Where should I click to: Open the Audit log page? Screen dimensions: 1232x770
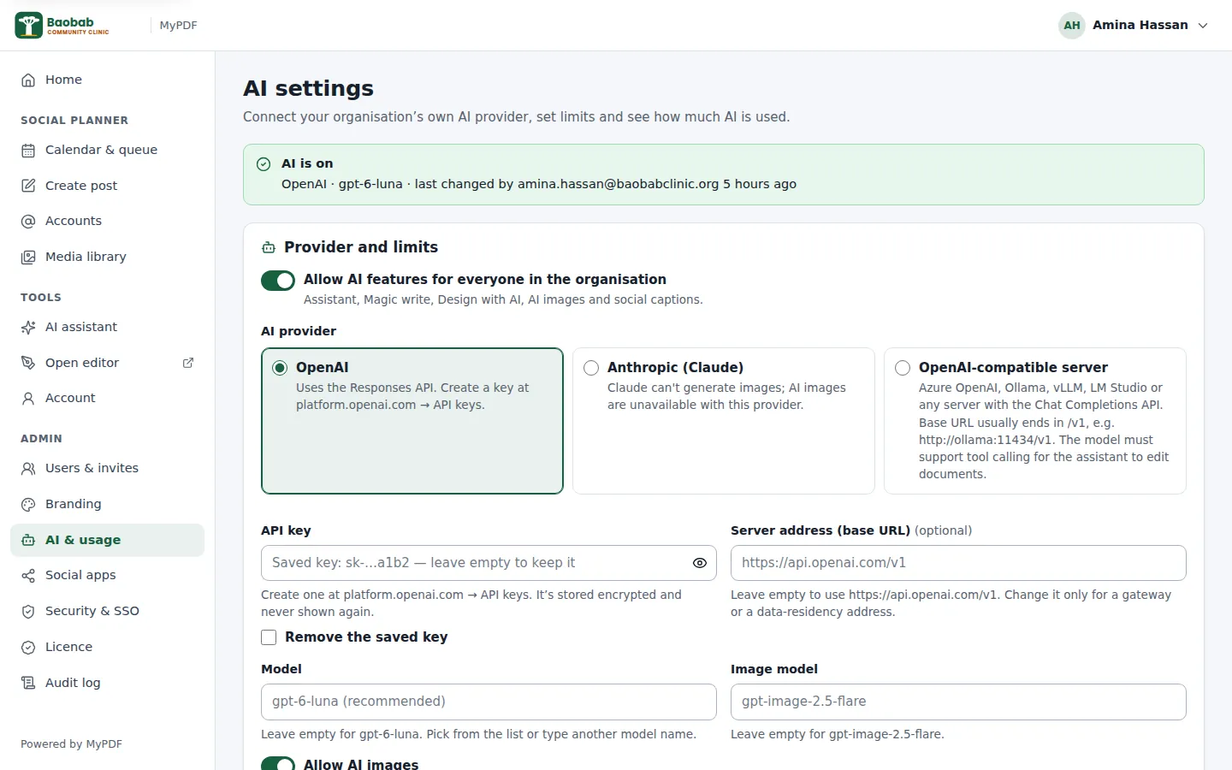point(108,683)
